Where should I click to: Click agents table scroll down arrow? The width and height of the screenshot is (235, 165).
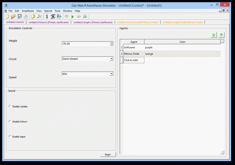tap(222, 152)
